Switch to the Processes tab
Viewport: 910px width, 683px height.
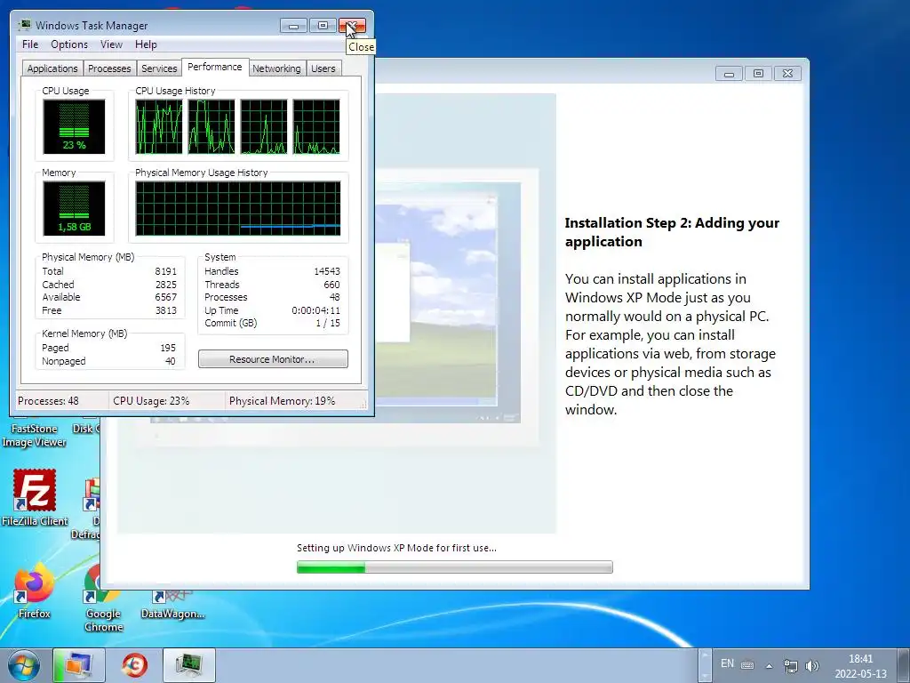[x=109, y=68]
